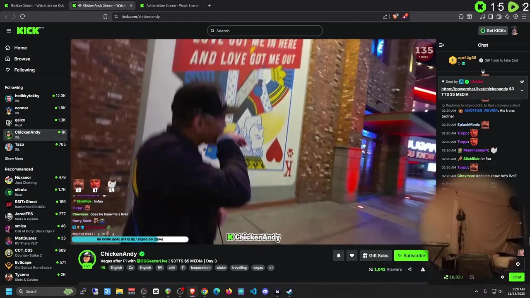
Task: Click @OGGeezerLive mention link
Action: (152, 261)
